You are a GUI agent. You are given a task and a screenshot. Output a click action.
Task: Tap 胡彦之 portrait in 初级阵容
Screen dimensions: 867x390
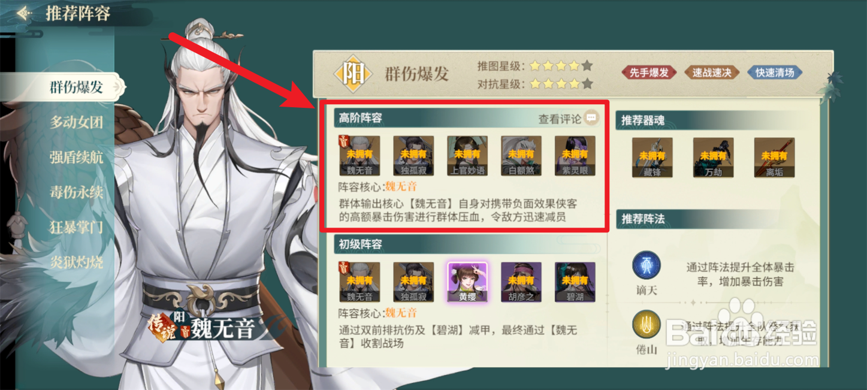tap(521, 282)
